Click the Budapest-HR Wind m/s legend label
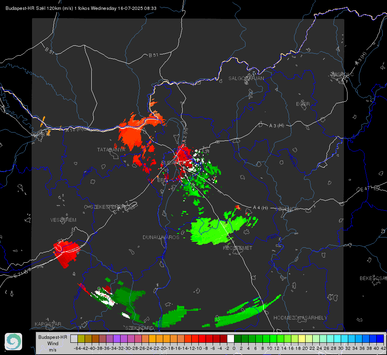Screen dimensions: 387x355 (53, 343)
